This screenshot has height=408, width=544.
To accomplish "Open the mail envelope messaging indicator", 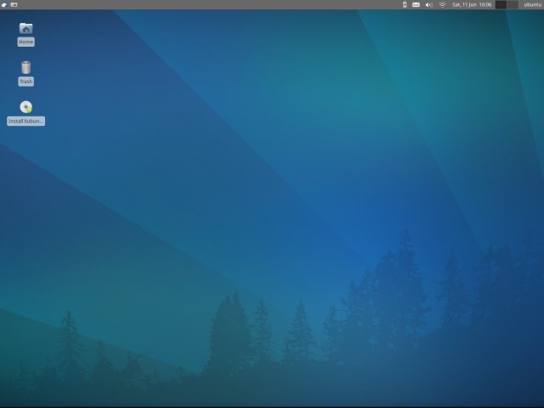I will (416, 4).
